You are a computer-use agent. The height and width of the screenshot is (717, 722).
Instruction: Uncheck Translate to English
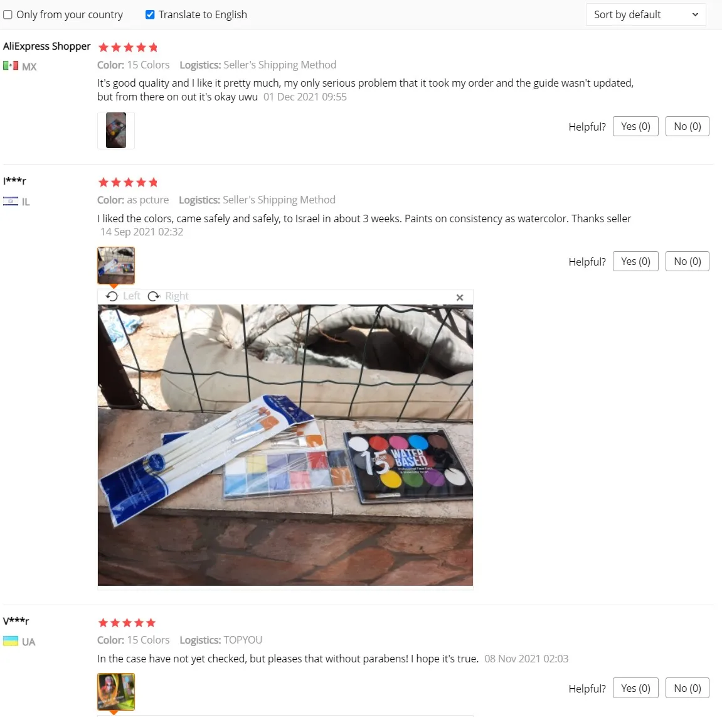[150, 14]
